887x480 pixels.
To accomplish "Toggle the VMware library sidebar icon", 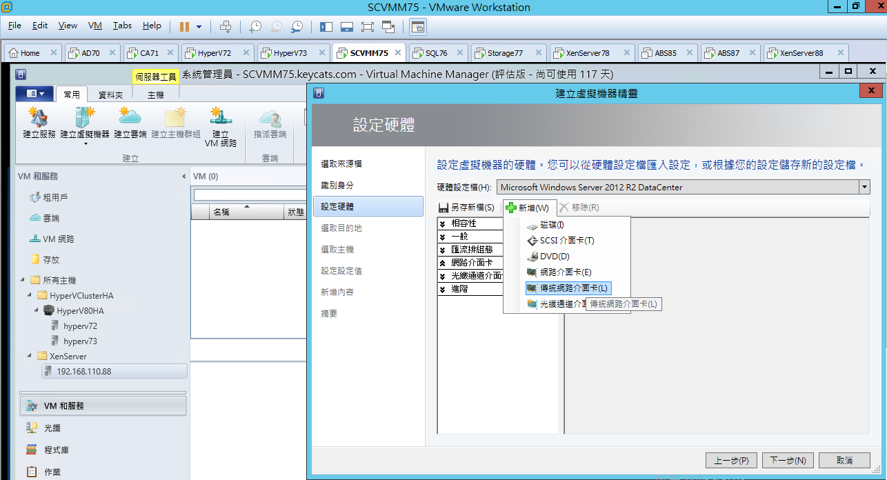I will pos(326,26).
